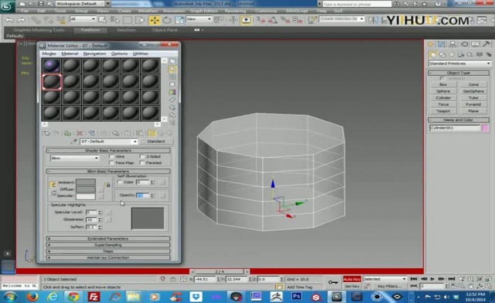Expand the Extended Parameters rollout

(108, 238)
